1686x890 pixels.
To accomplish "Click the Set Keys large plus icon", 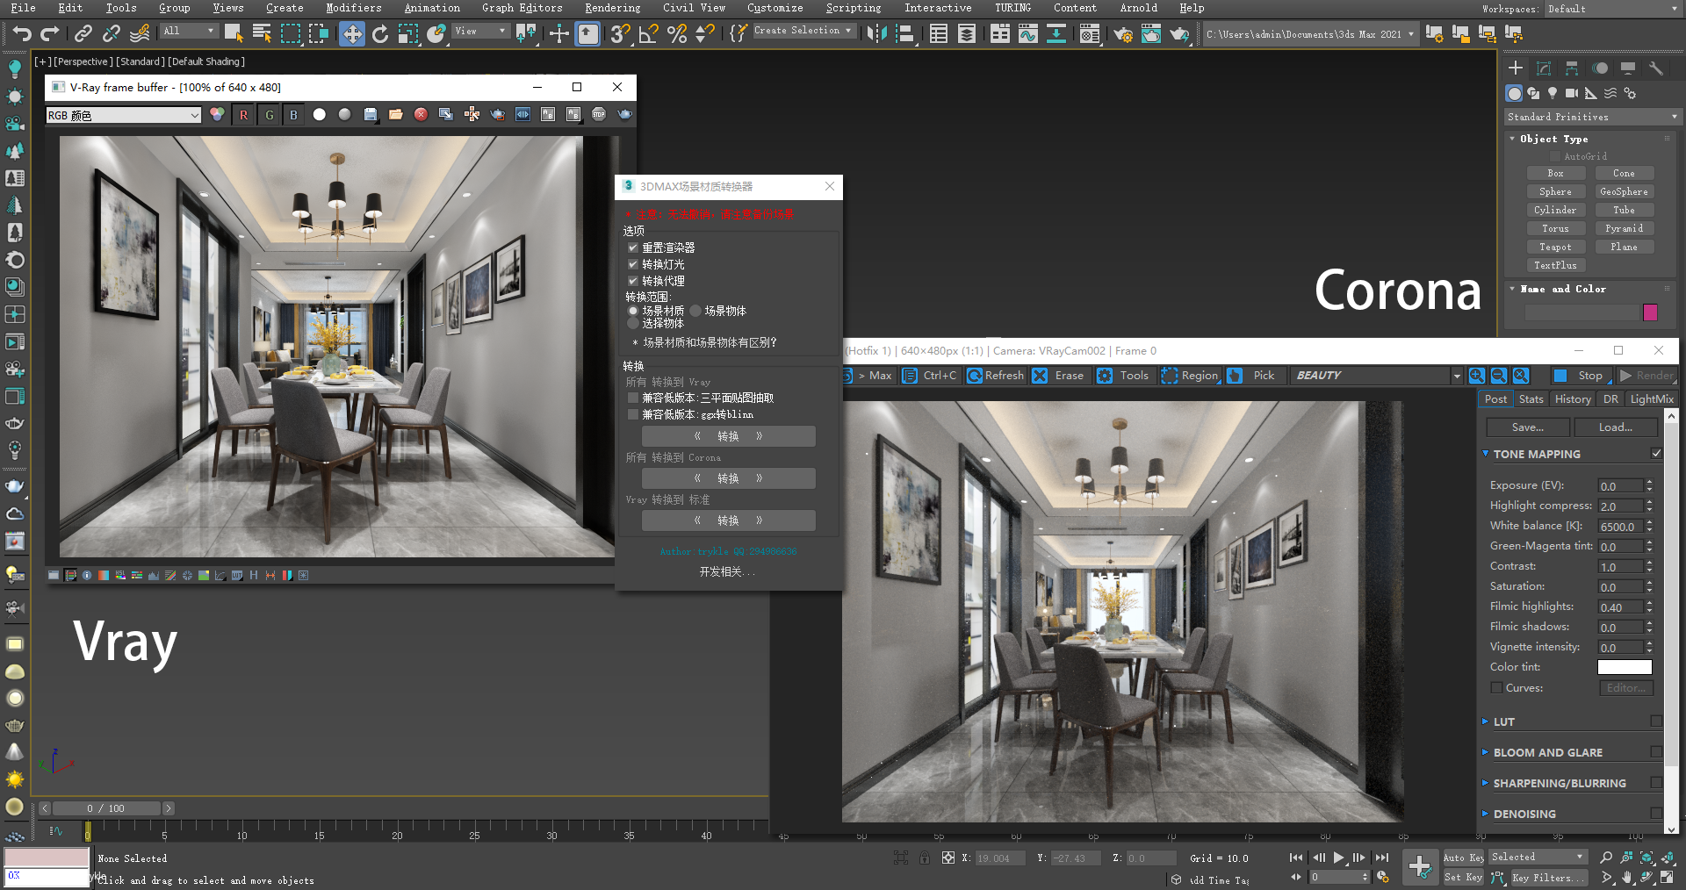I will [x=1420, y=867].
